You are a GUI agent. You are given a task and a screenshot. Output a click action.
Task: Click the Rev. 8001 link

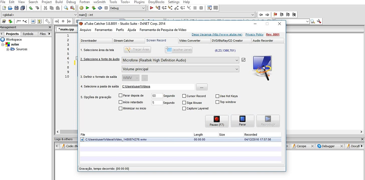[273, 34]
